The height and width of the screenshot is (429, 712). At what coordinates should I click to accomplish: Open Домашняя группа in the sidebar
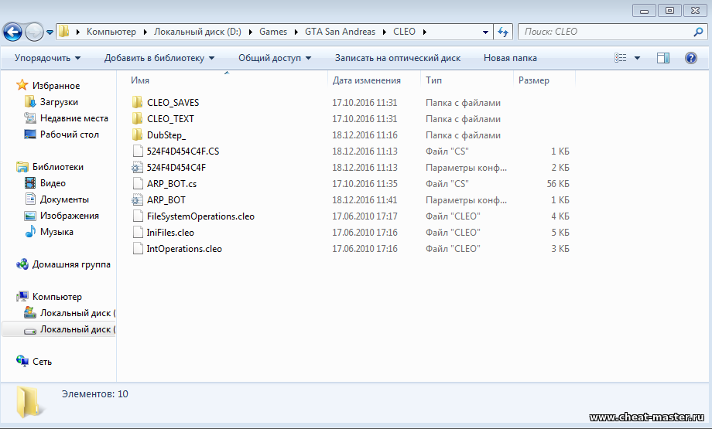point(71,264)
